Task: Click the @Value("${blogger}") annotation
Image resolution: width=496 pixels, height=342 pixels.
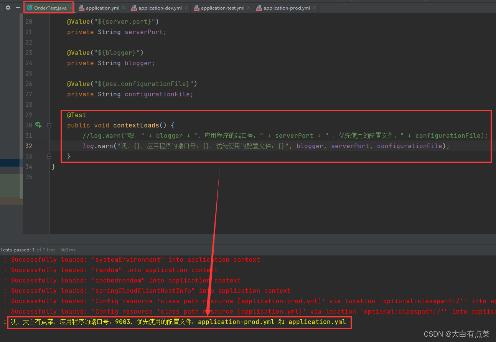Action: 105,53
